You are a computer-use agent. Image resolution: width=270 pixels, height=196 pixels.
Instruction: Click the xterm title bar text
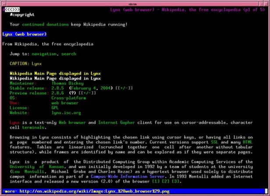click(x=132, y=4)
